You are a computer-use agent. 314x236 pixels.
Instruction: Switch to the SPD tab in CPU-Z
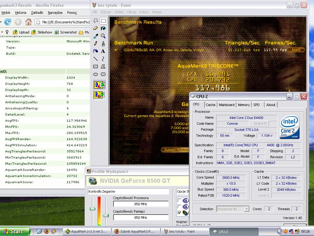coord(256,105)
